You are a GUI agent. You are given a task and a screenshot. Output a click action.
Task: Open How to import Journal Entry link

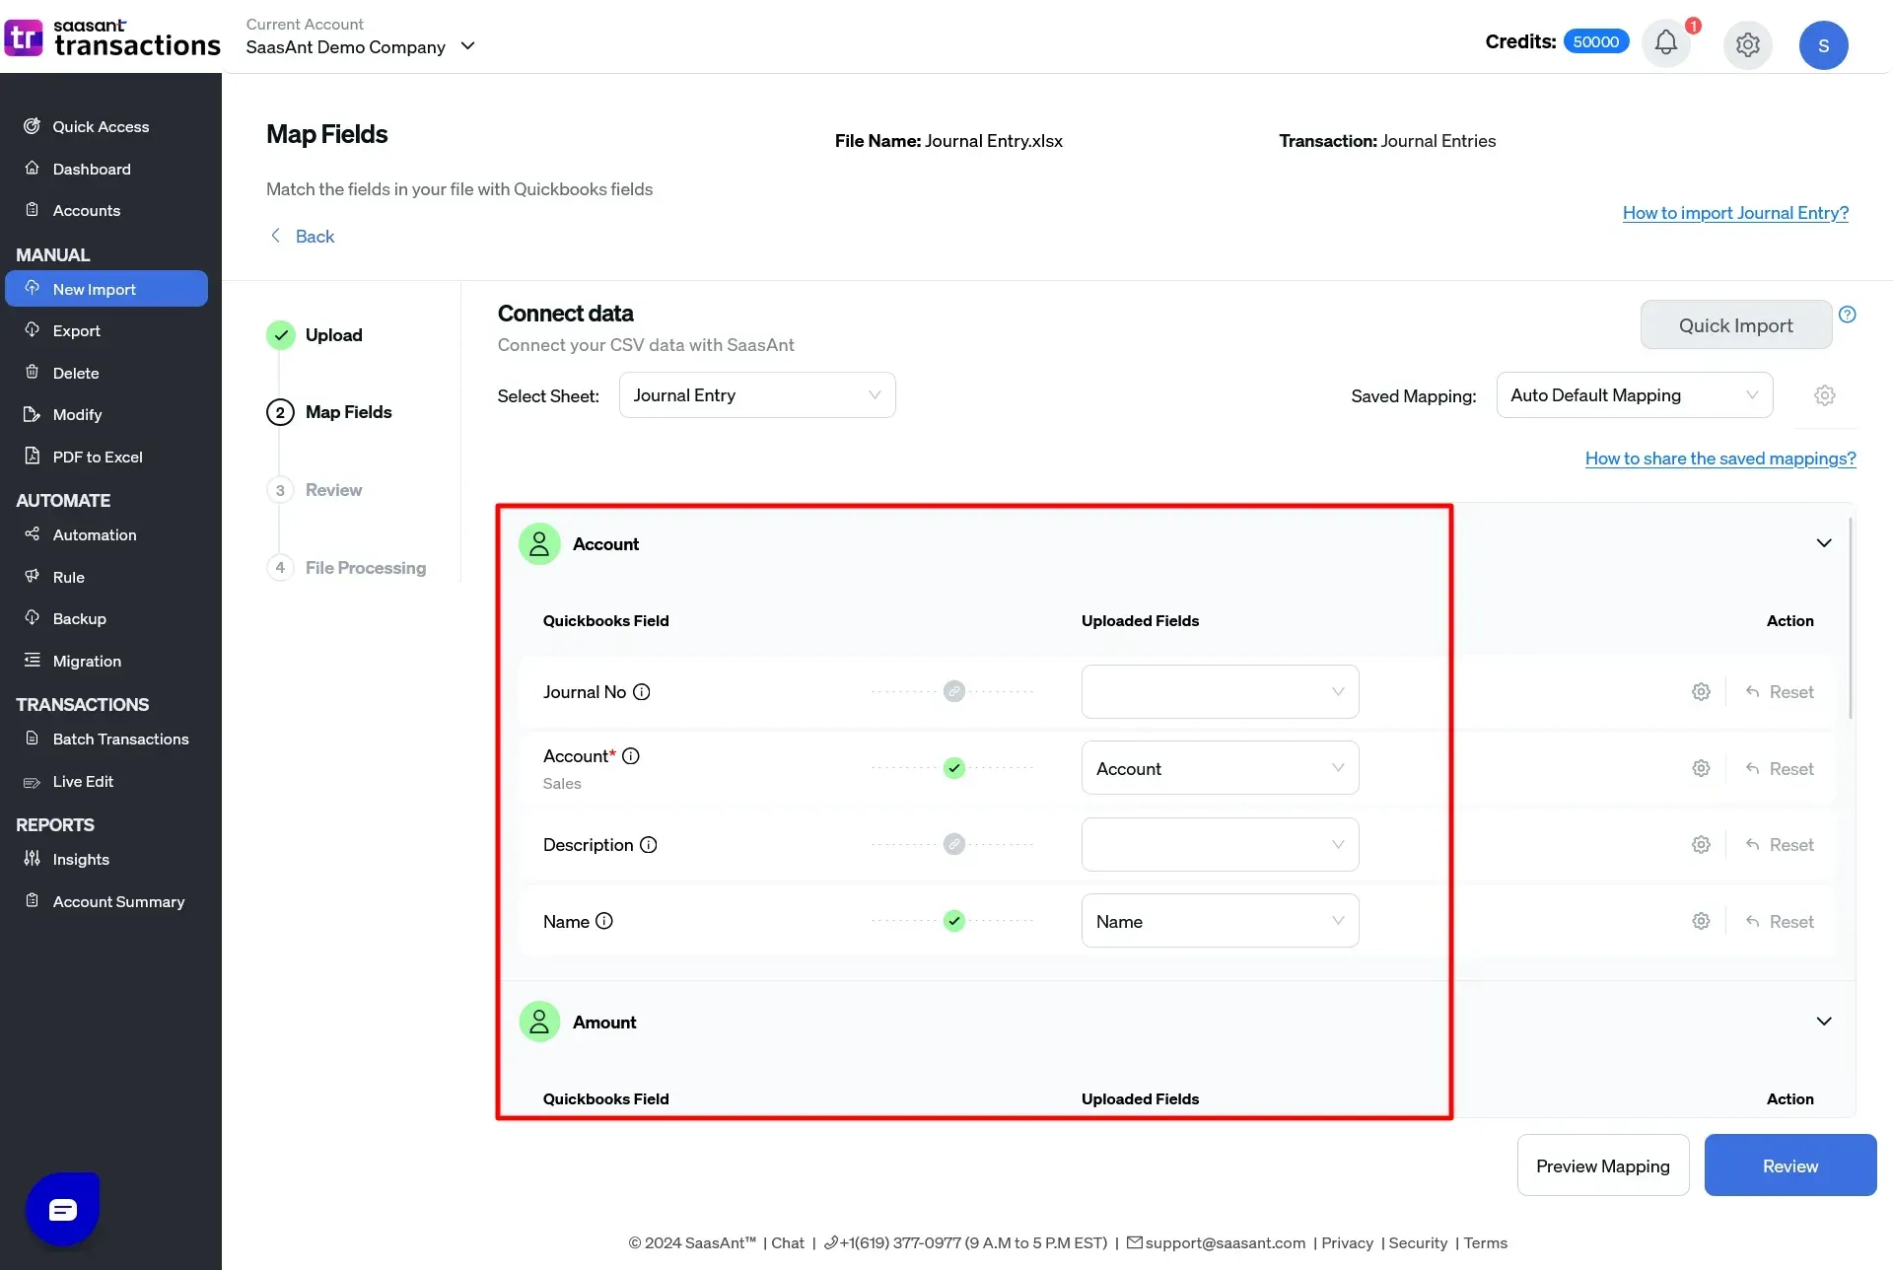click(x=1735, y=213)
